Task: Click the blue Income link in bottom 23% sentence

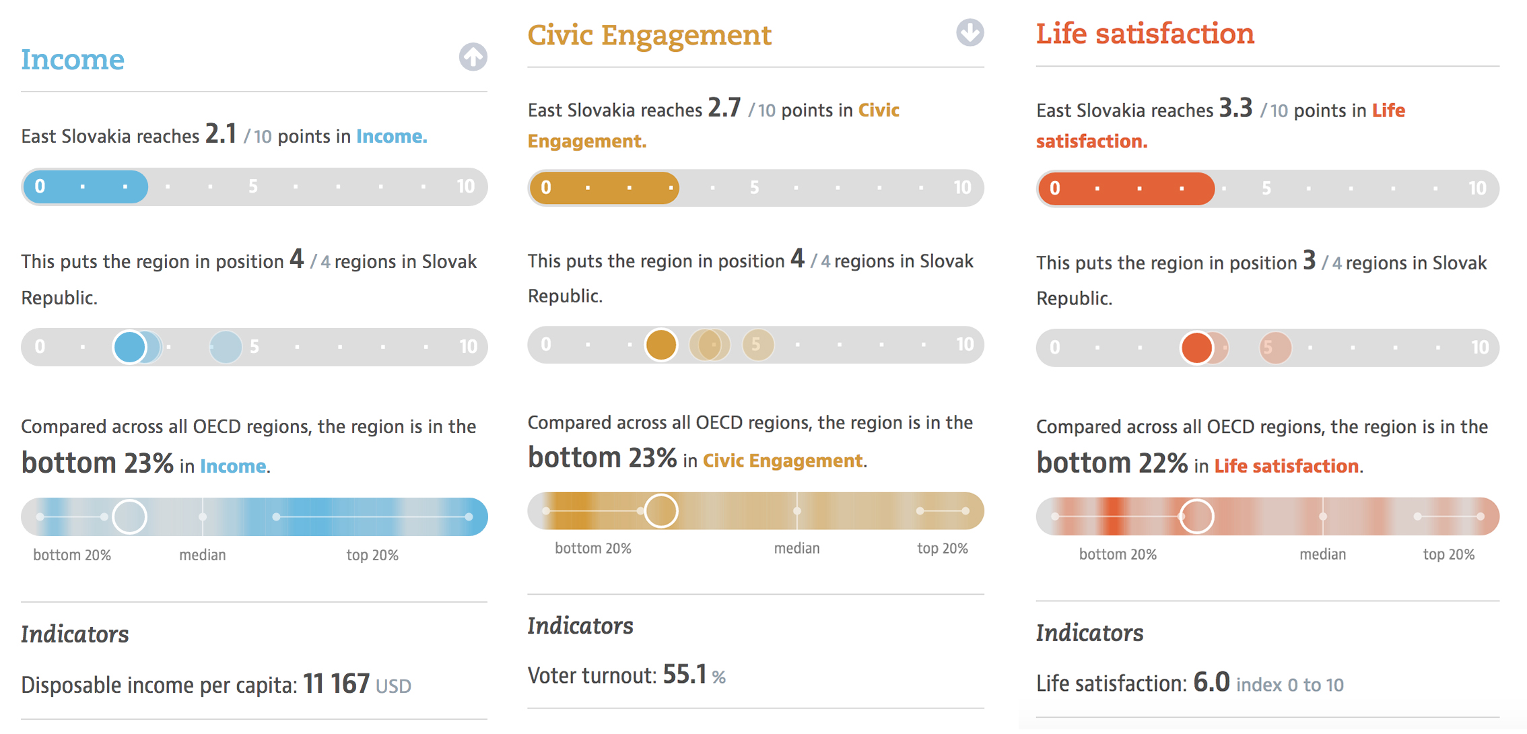Action: [x=233, y=466]
